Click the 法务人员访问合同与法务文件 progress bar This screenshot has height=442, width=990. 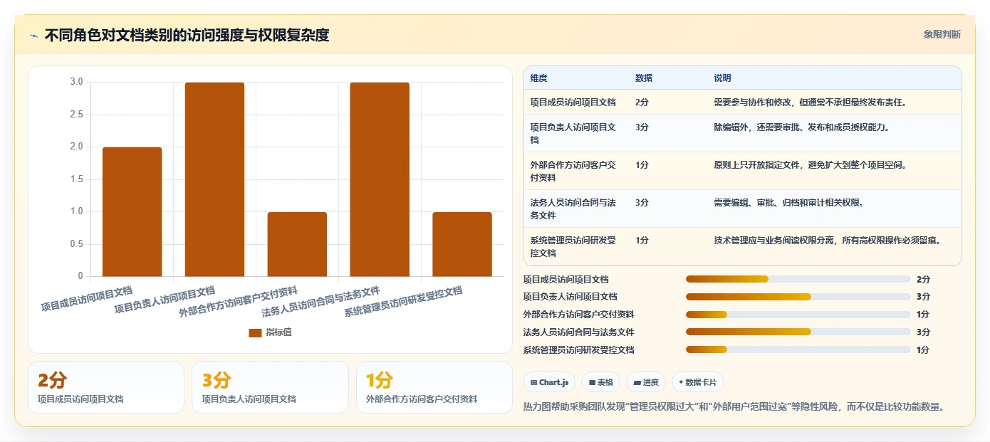coord(798,332)
